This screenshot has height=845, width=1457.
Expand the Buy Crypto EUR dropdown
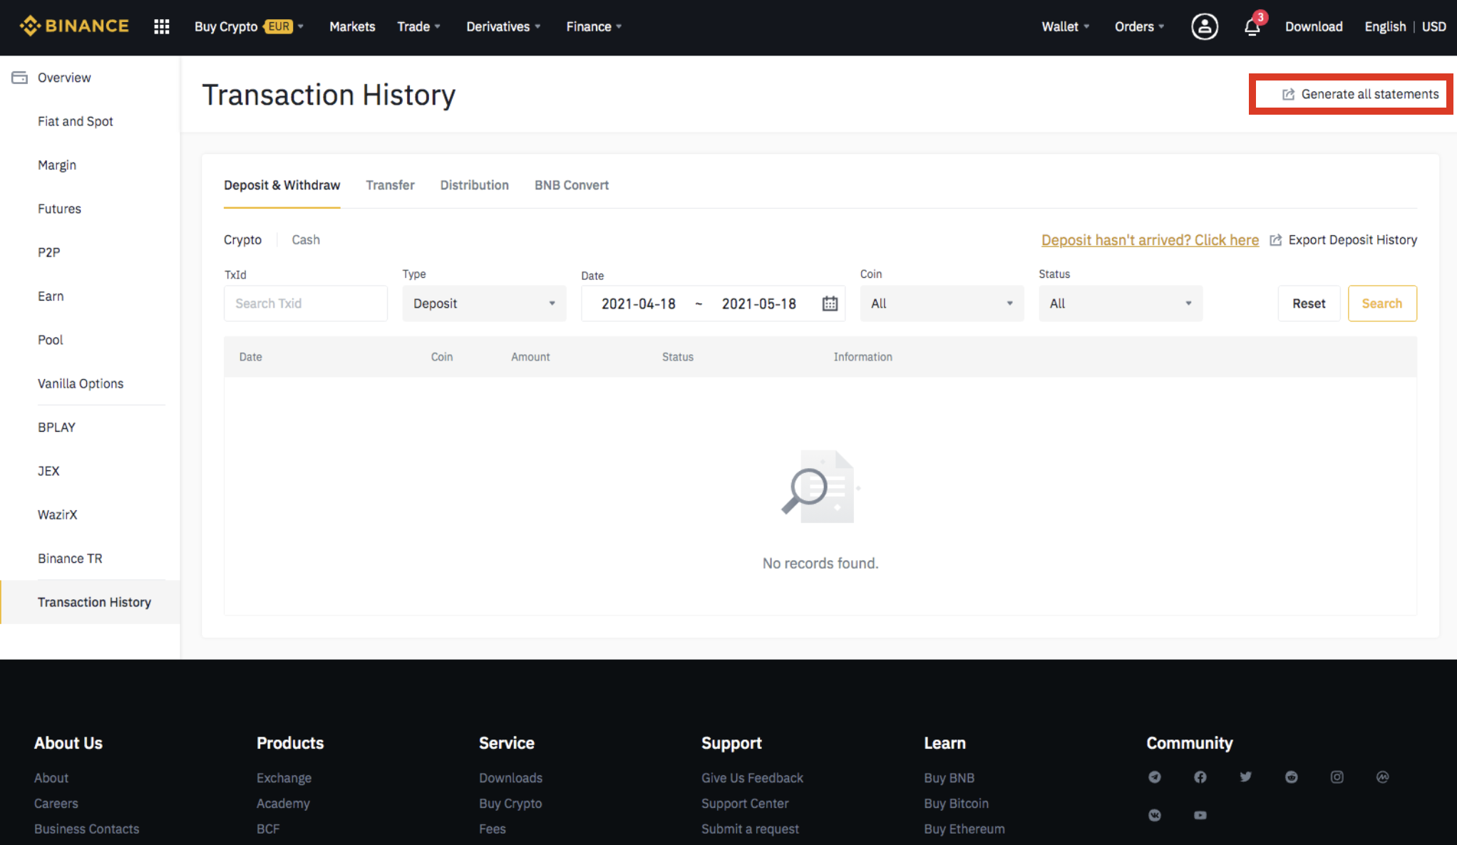249,26
